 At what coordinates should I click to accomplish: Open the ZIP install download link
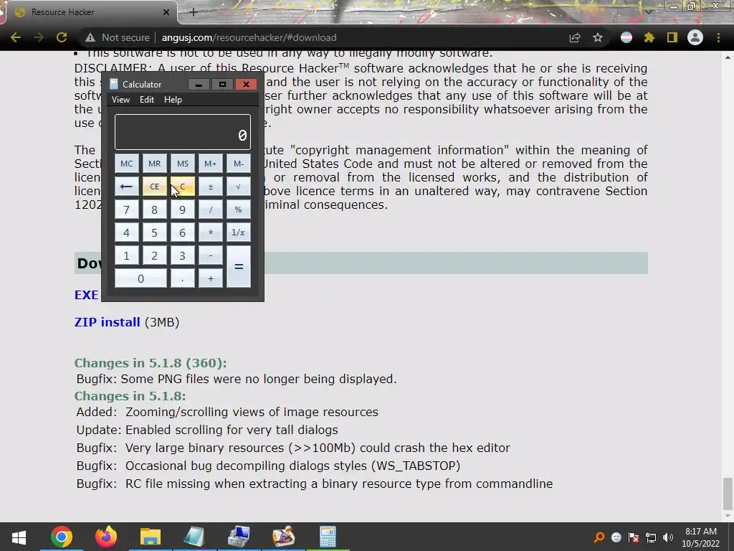point(108,322)
